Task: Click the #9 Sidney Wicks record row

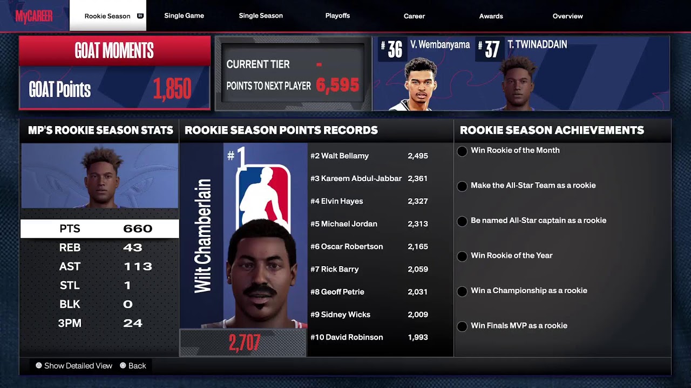Action: point(369,314)
